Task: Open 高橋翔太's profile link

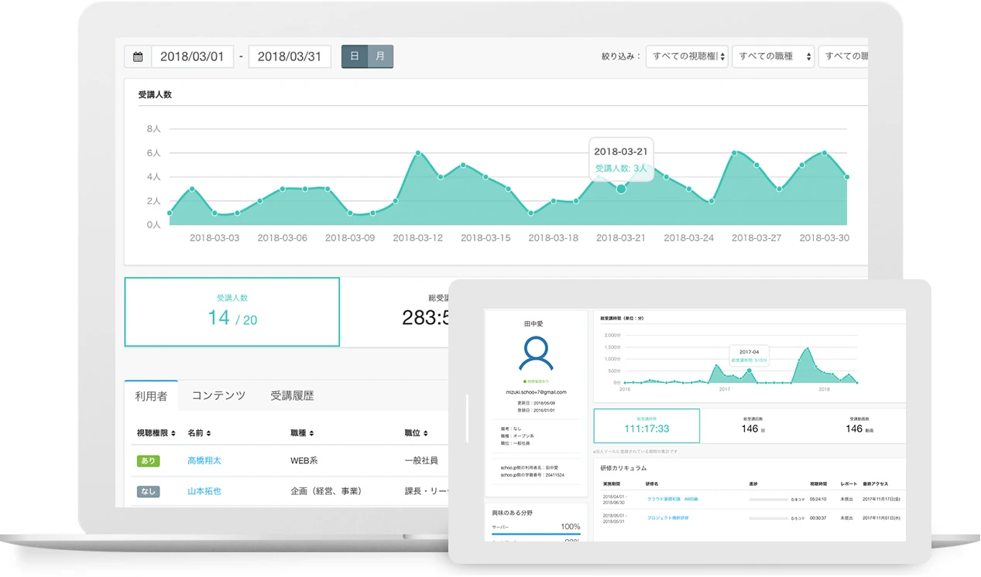Action: click(206, 462)
